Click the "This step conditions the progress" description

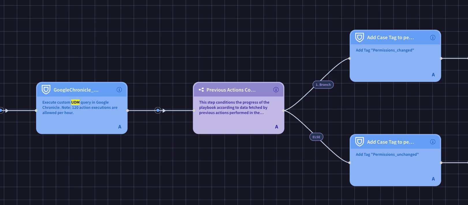point(234,107)
